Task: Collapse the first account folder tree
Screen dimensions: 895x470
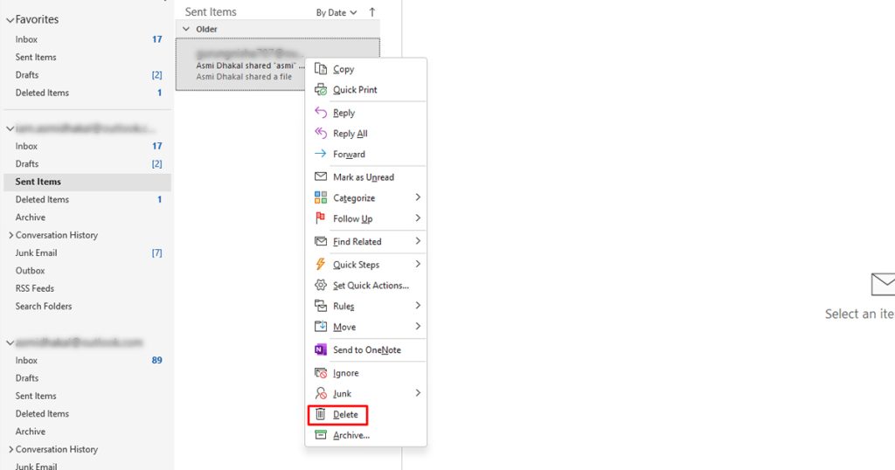Action: (x=10, y=129)
